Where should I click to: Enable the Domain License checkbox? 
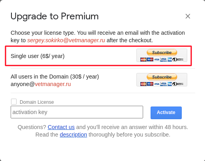(14, 102)
